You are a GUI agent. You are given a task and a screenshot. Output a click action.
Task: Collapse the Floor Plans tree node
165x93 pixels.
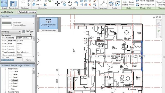click(5, 69)
